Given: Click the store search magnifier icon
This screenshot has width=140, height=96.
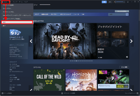Looking at the screenshot, I should 127,14.
